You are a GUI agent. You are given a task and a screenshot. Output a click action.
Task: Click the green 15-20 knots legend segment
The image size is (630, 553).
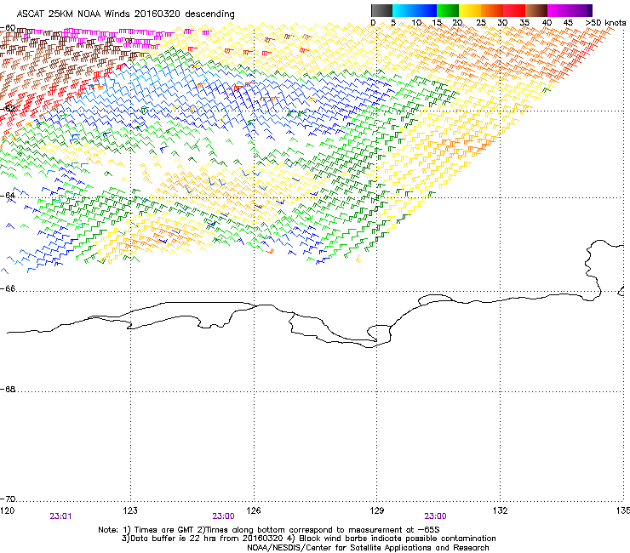448,10
